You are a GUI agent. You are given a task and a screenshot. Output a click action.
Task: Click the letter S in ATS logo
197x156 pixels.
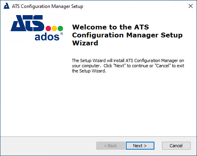38,23
